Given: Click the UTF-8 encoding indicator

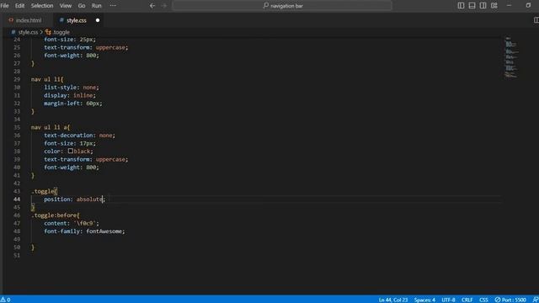Looking at the screenshot, I should [448, 300].
